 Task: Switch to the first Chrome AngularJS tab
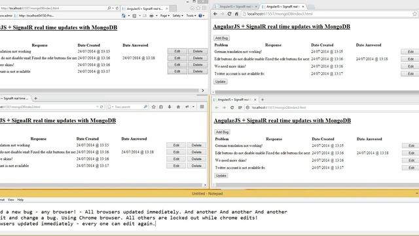(x=236, y=6)
